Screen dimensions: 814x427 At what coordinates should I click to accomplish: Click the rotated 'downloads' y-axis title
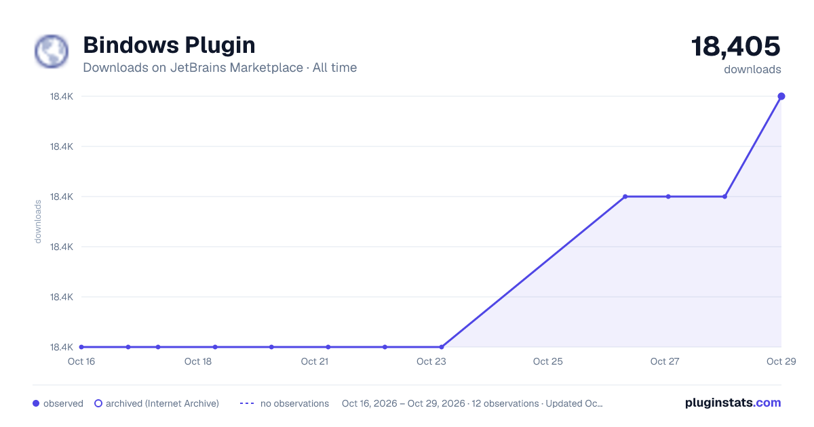pos(38,222)
